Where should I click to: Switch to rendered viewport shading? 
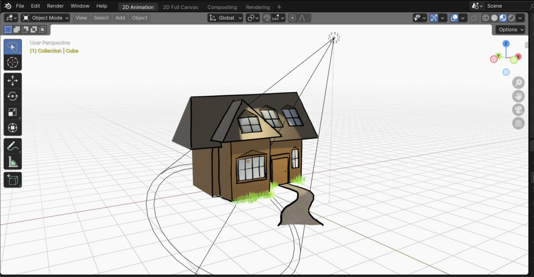click(x=511, y=18)
